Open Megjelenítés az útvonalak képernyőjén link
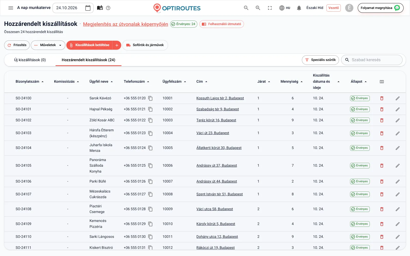The width and height of the screenshot is (410, 256). (126, 24)
